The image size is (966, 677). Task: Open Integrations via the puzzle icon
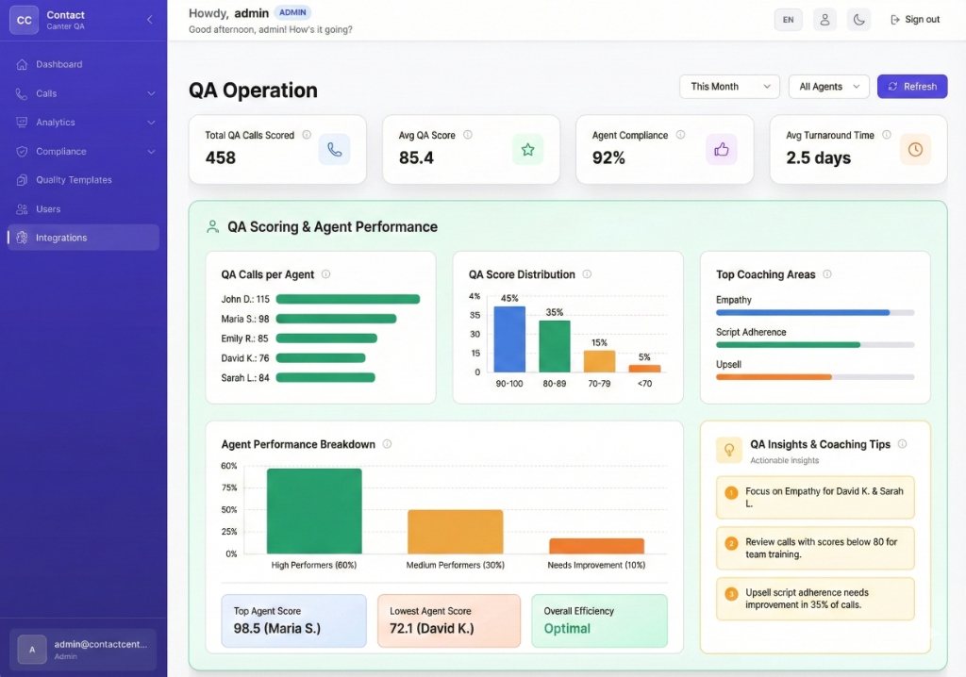(21, 238)
